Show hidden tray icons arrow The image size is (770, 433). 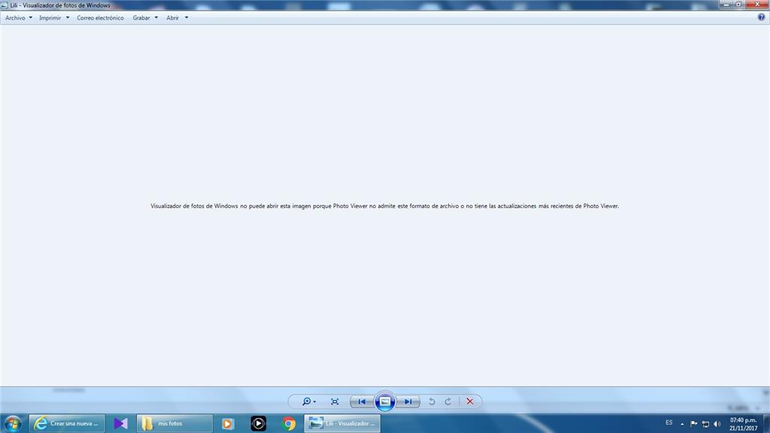682,424
